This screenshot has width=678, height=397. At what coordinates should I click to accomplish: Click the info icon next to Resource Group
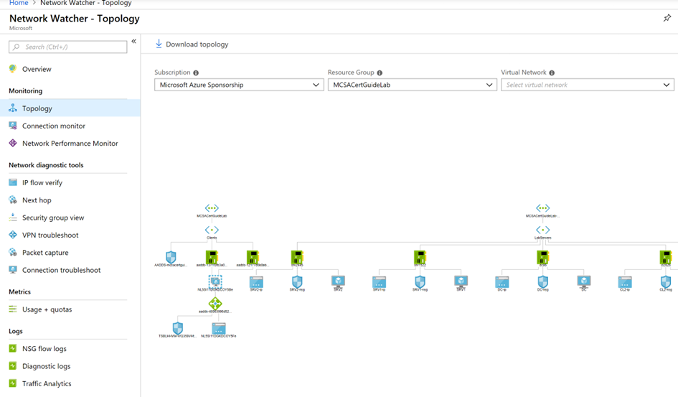(380, 73)
